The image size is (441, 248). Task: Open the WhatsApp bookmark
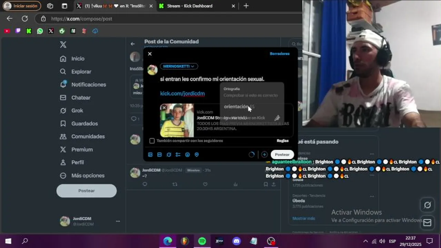click(40, 31)
